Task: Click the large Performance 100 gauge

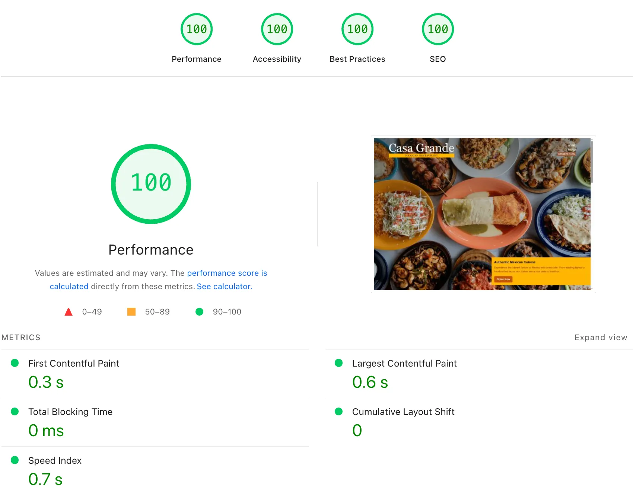Action: tap(151, 184)
